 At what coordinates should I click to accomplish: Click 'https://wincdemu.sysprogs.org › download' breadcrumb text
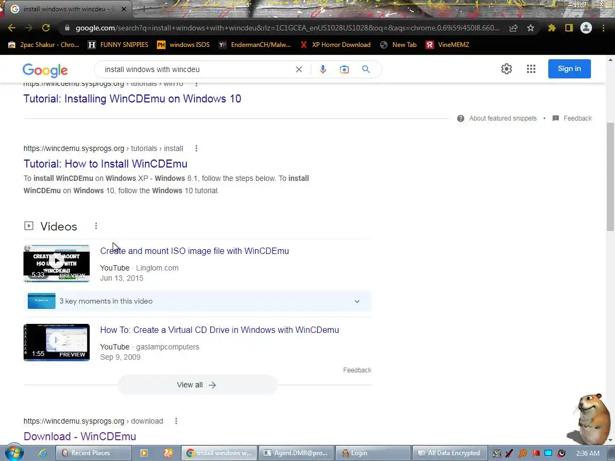(93, 421)
